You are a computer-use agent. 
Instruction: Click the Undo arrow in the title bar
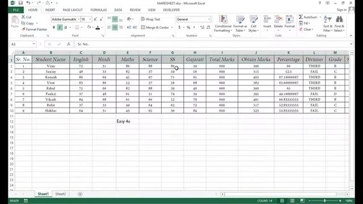28,3
